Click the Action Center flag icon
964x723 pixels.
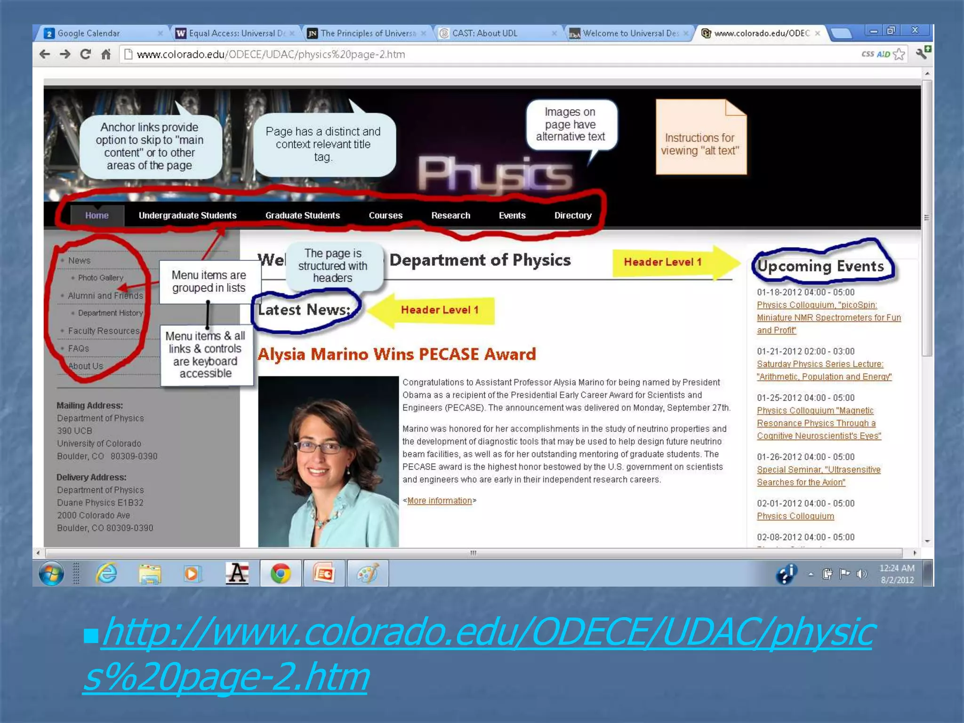click(845, 574)
